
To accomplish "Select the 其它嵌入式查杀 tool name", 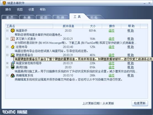I will point(26,39).
